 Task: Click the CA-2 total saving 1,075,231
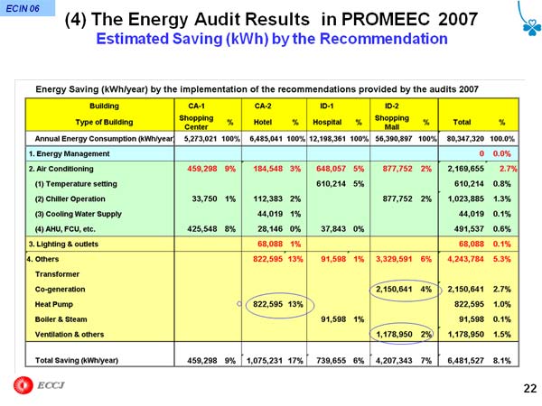[265, 361]
